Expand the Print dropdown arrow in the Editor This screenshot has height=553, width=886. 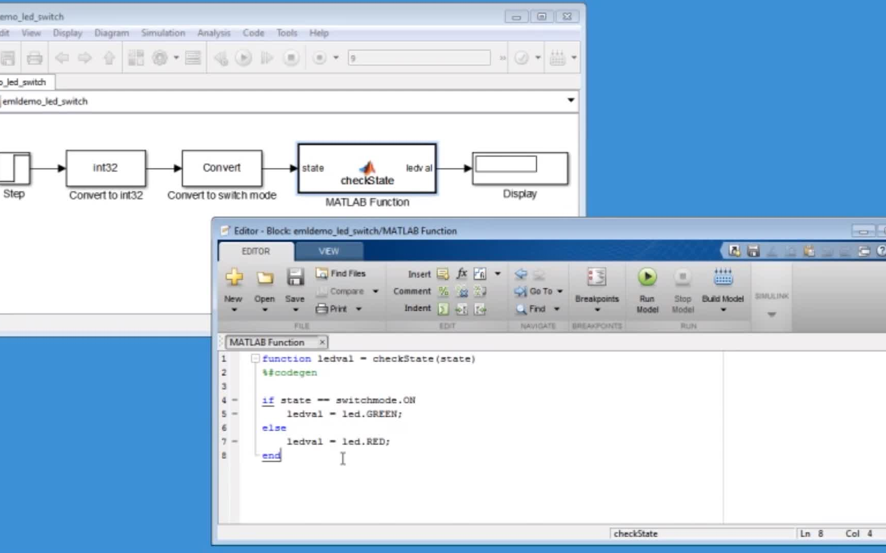pos(359,309)
